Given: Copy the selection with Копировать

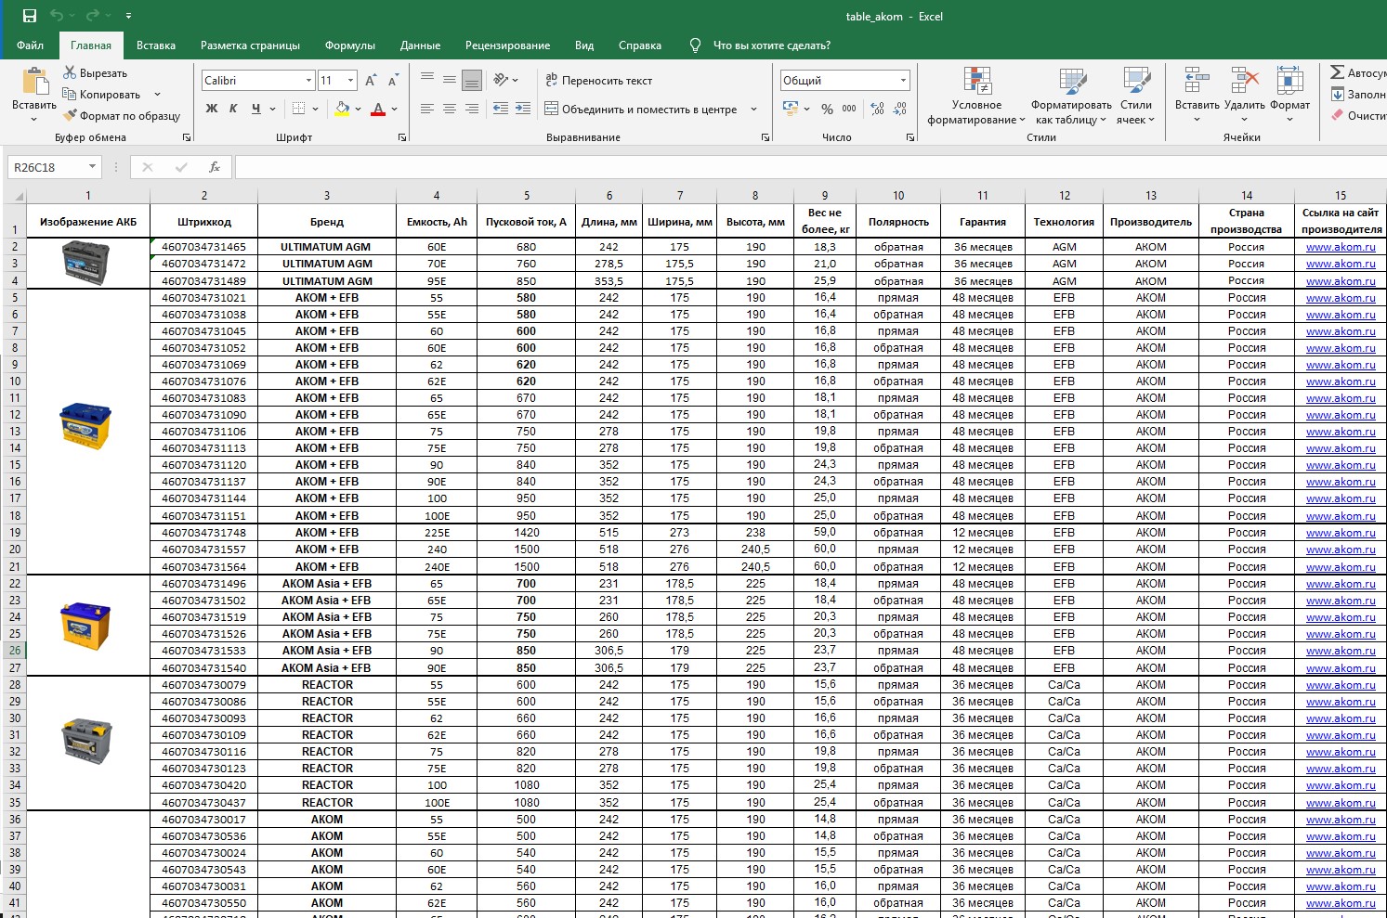Looking at the screenshot, I should 102,95.
